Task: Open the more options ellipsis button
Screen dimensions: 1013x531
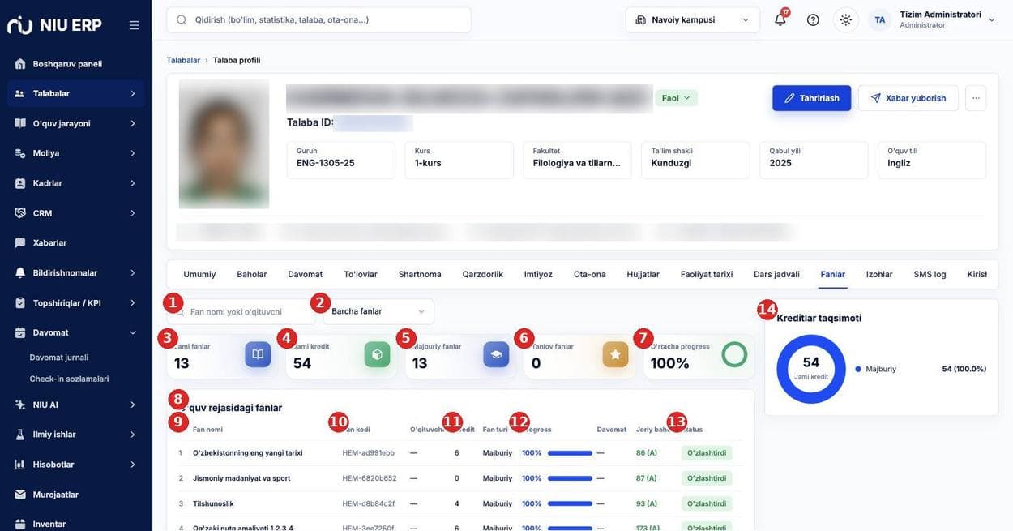Action: (976, 98)
